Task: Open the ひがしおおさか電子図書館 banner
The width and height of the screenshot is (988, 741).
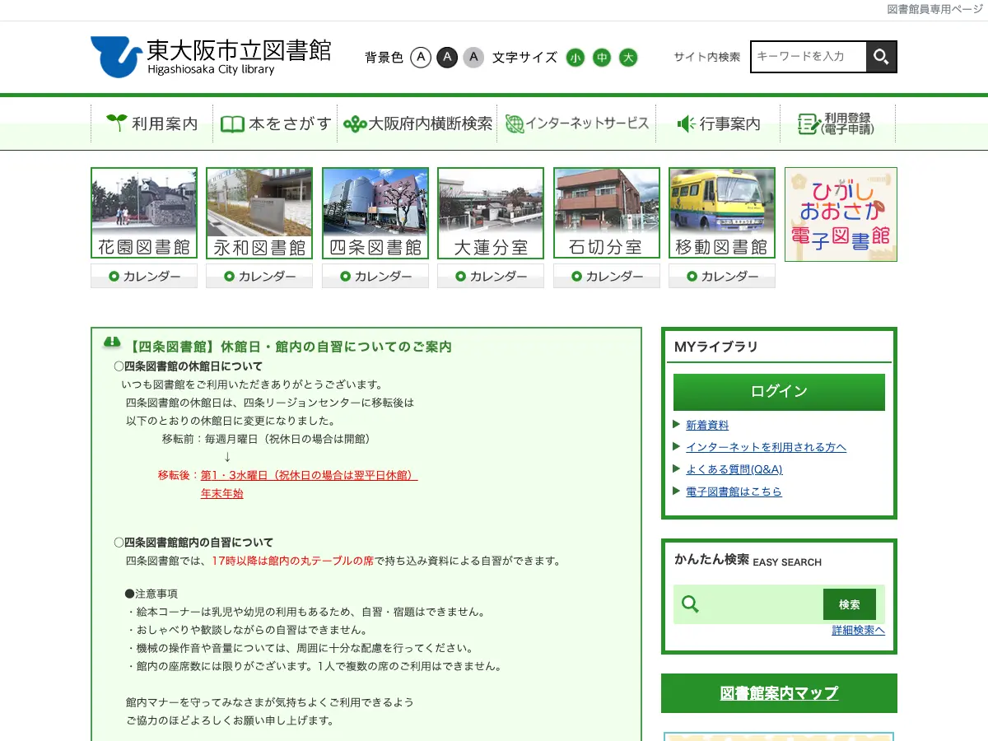Action: coord(841,214)
